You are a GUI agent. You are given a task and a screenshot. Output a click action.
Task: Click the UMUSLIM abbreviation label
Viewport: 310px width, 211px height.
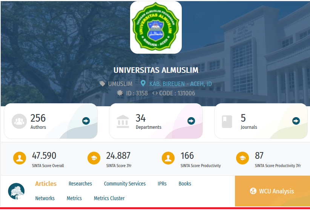[x=120, y=84]
